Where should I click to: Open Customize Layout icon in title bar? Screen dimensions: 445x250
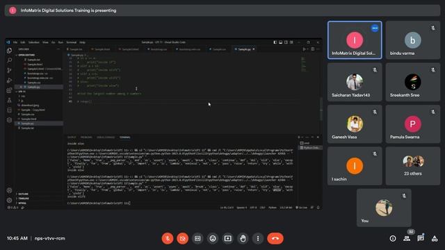tap(291, 42)
